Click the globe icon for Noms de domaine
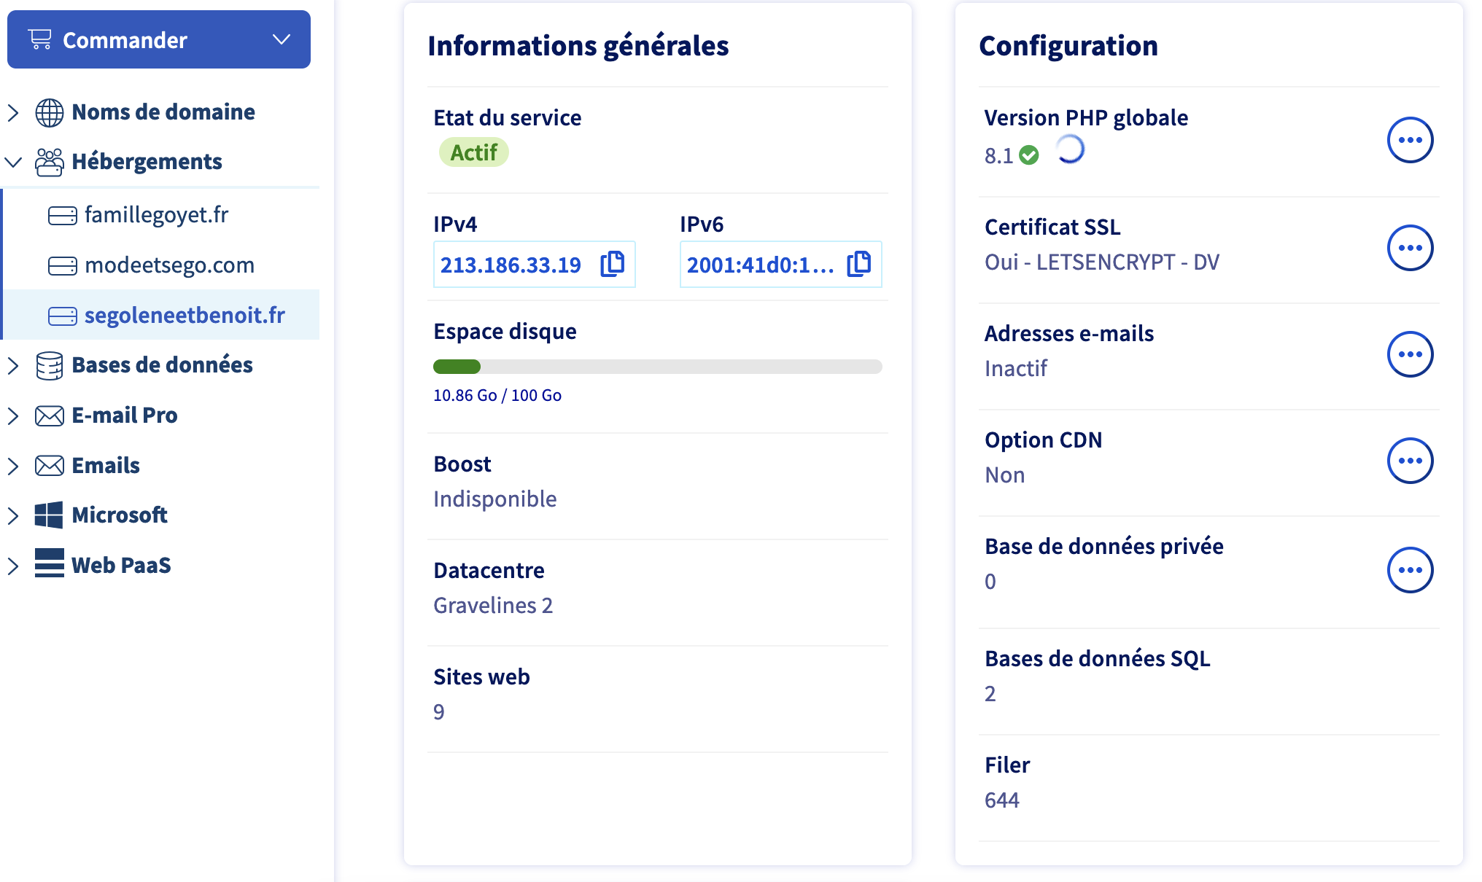1482x882 pixels. (50, 112)
